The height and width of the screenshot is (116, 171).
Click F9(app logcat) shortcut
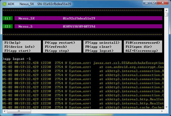point(99,51)
